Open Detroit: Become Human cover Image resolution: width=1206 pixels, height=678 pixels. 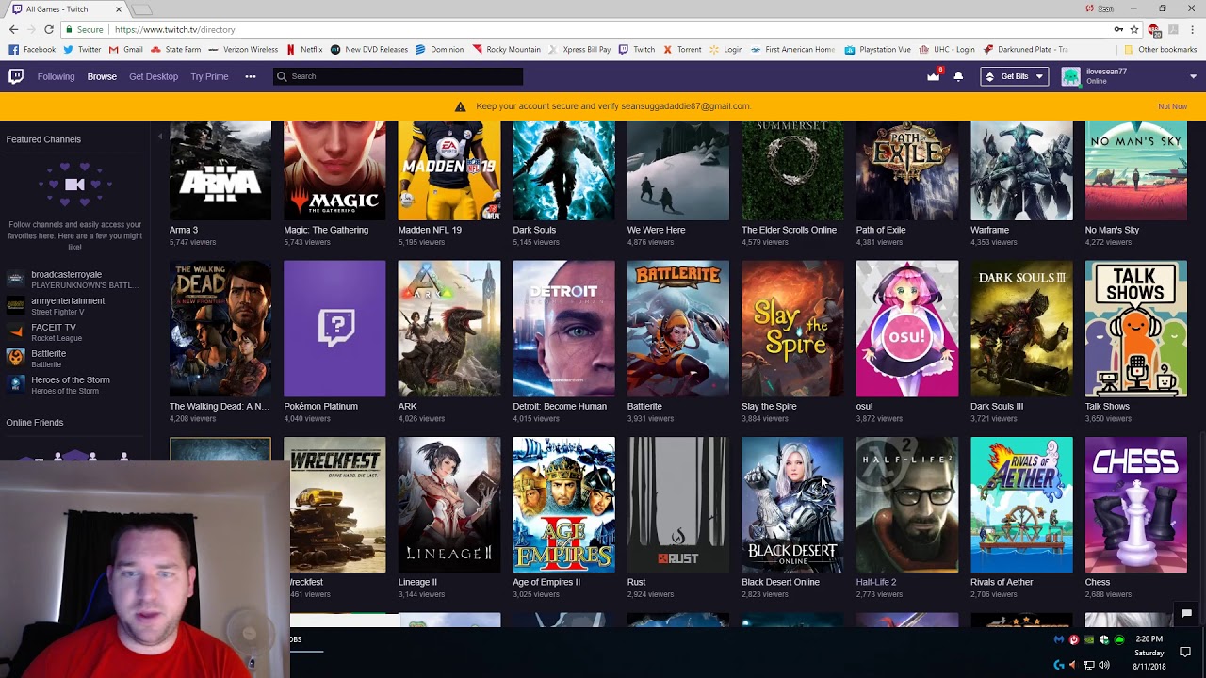563,329
